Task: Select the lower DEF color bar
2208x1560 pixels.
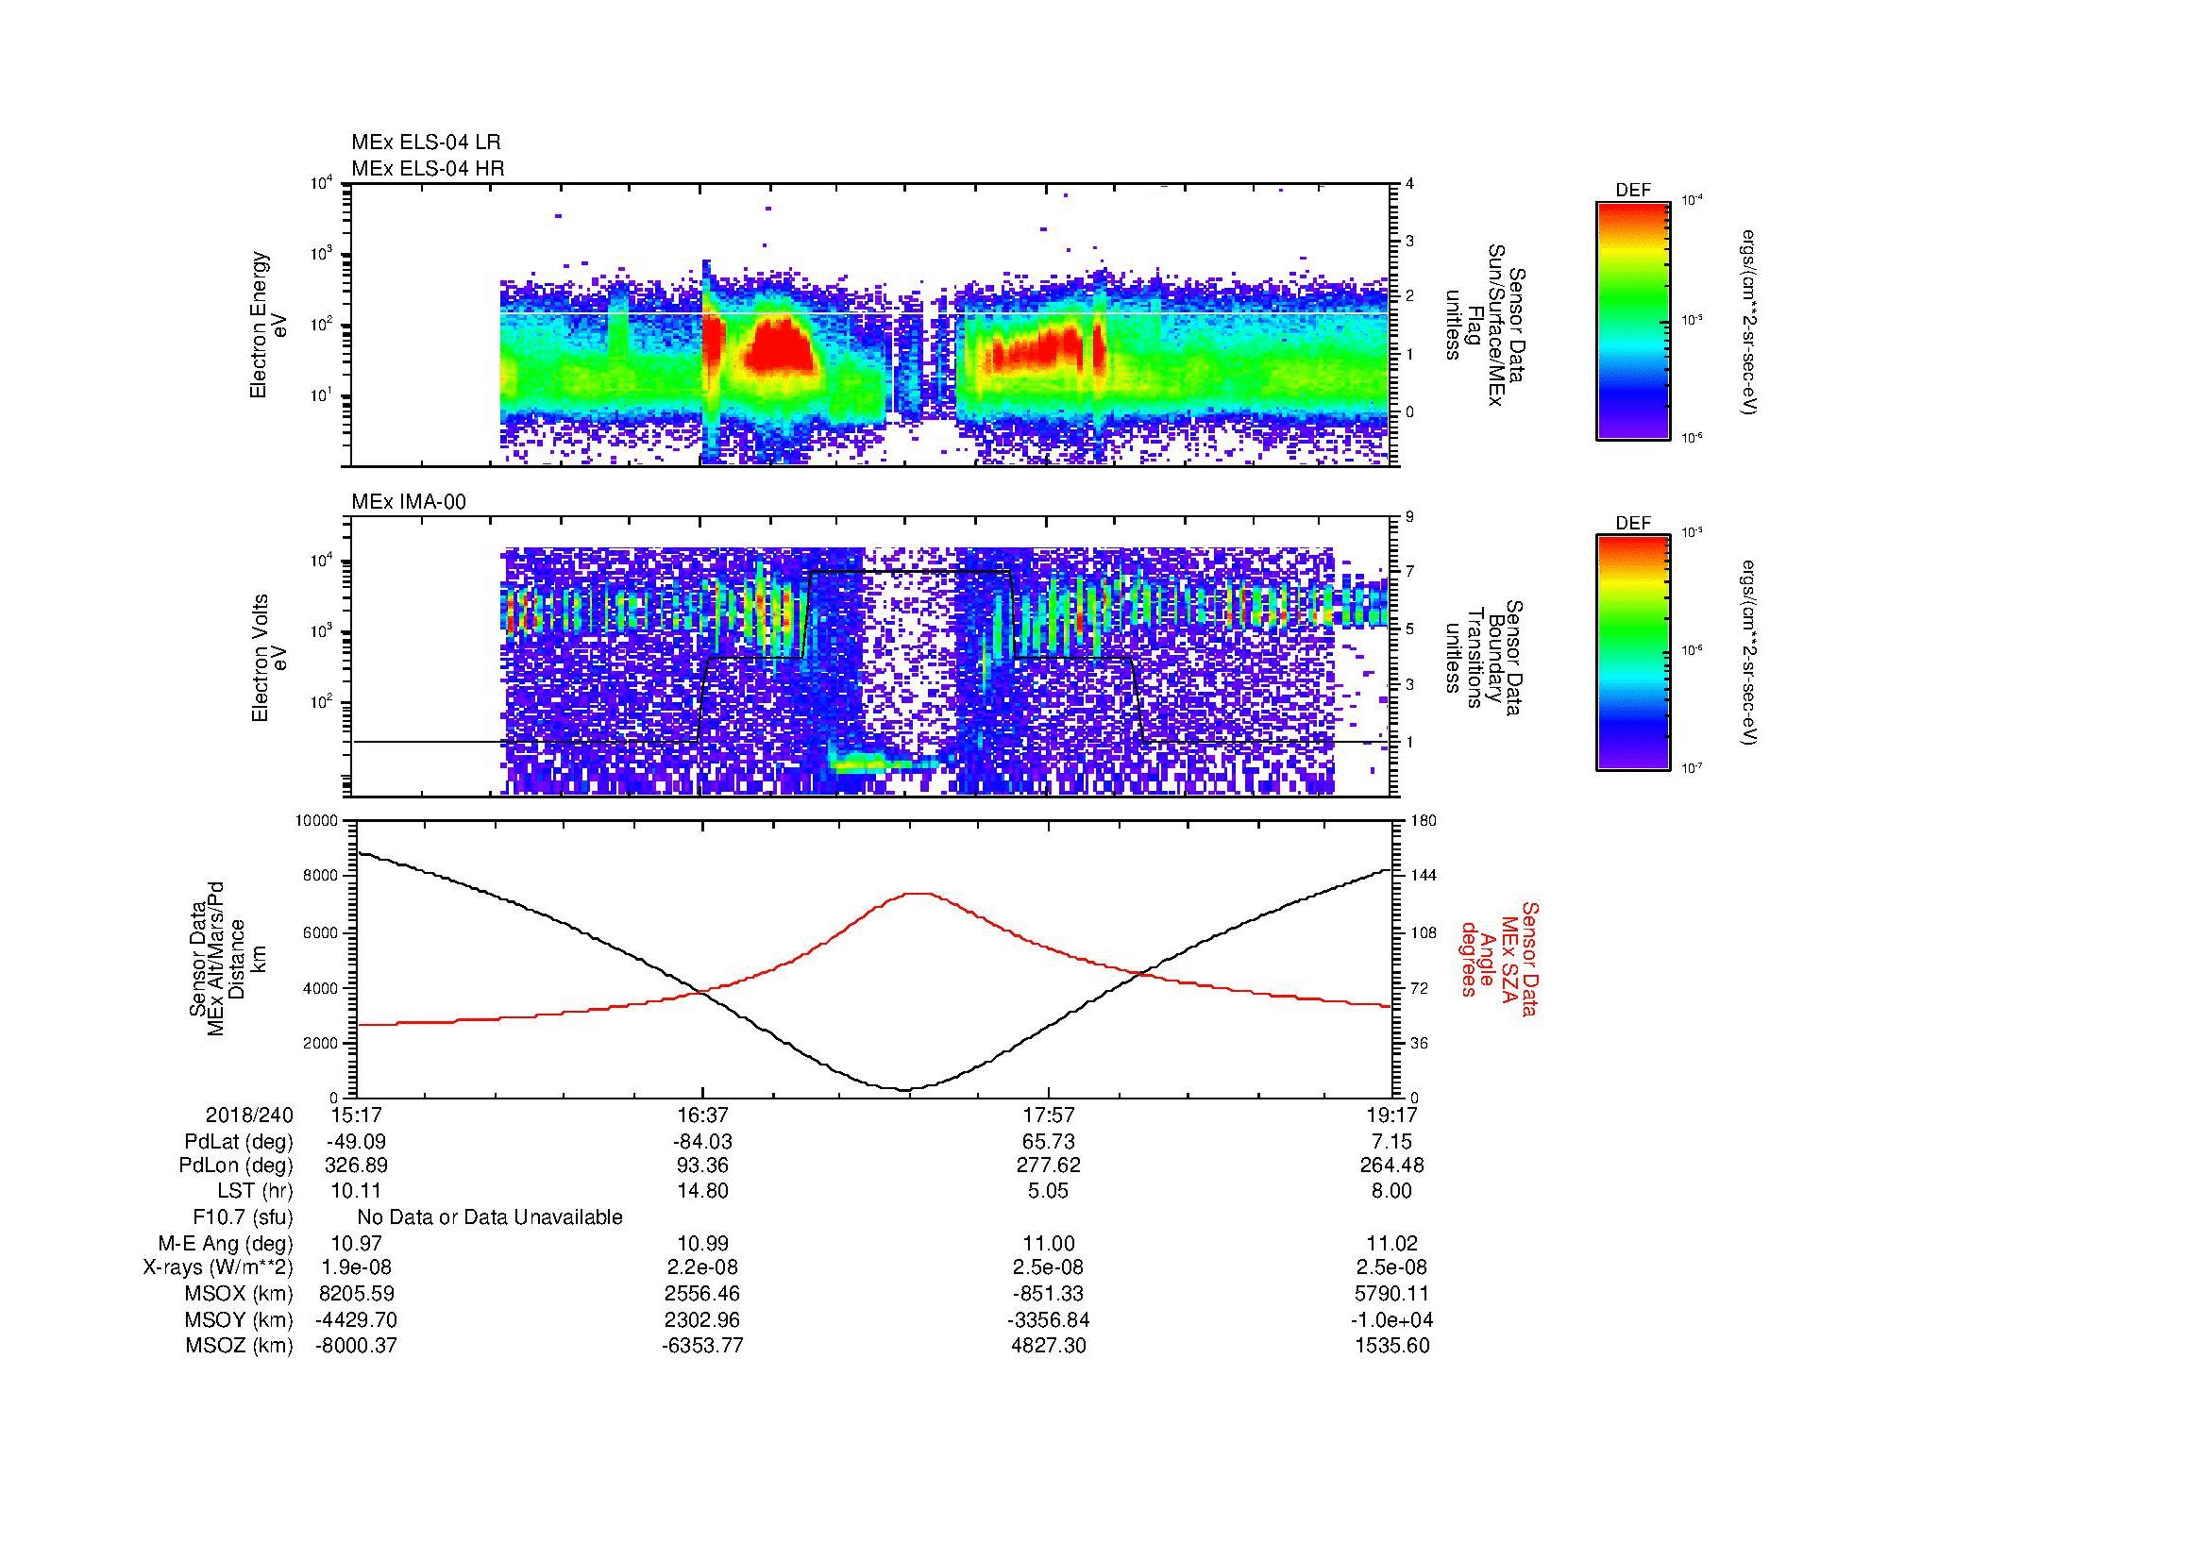Action: click(x=1633, y=653)
